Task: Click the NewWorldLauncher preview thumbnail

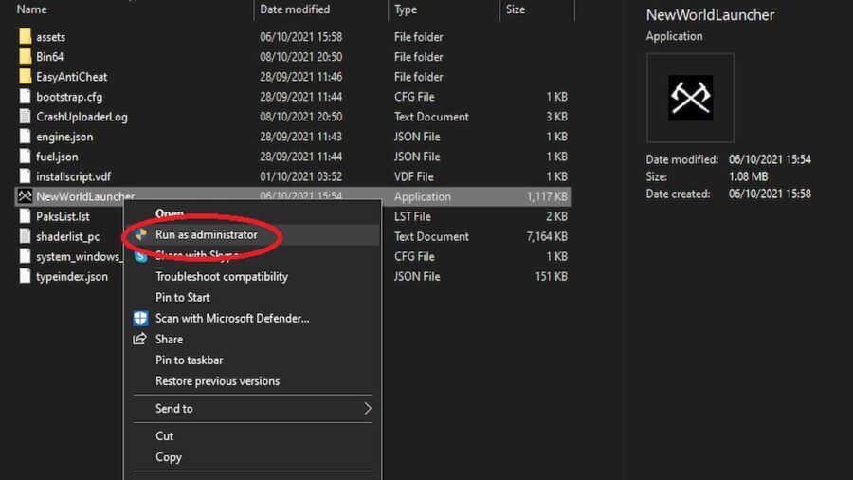Action: click(x=690, y=98)
